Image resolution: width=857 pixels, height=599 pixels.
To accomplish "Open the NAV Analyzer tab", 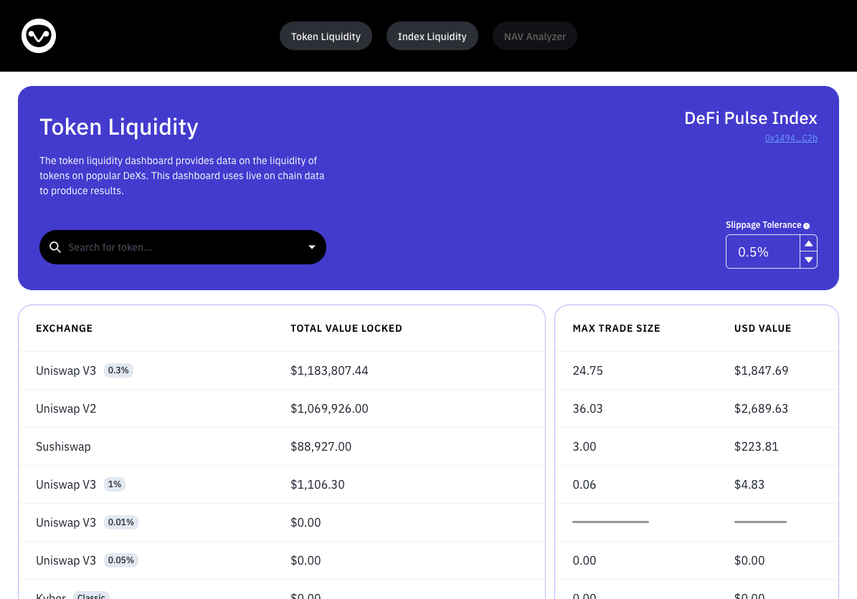I will tap(534, 37).
